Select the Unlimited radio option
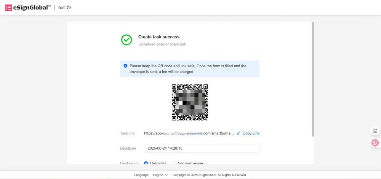 [146, 163]
